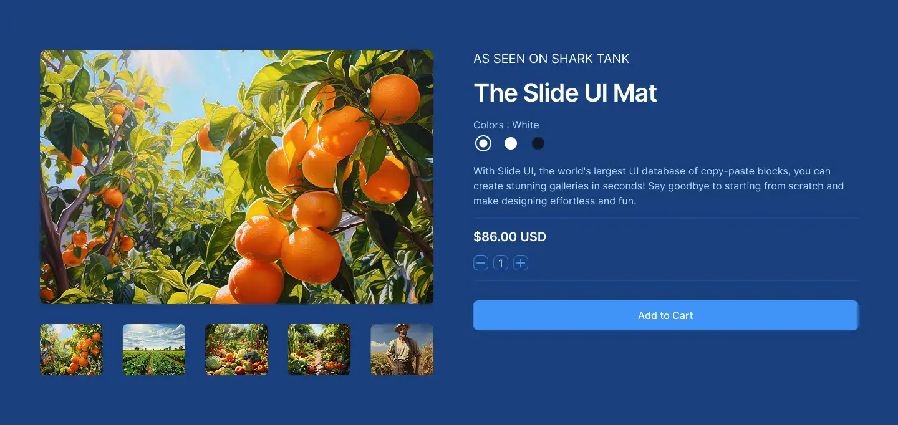The width and height of the screenshot is (898, 425).
Task: Open the orange tree thumbnail
Action: pyautogui.click(x=71, y=350)
